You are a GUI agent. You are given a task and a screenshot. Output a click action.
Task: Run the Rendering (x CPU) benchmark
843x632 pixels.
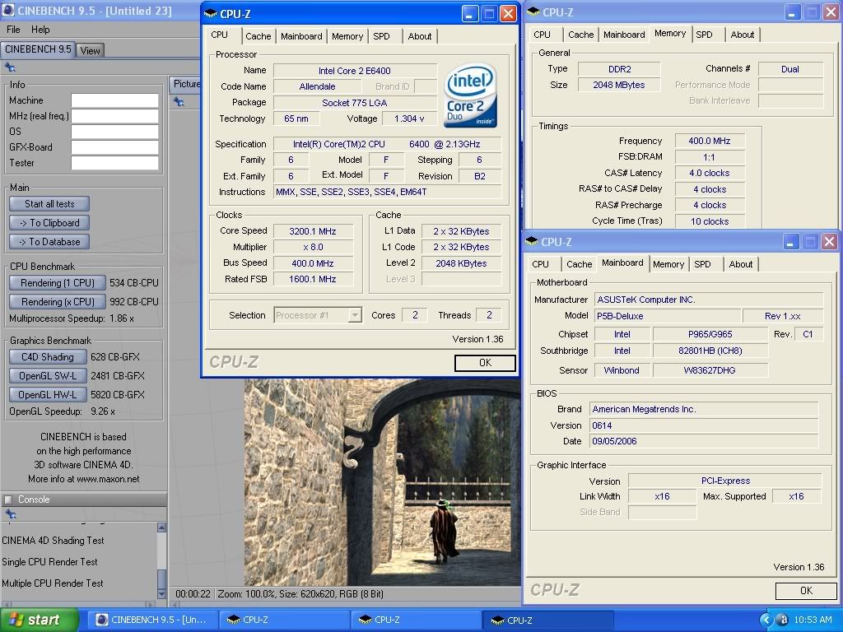(x=58, y=301)
